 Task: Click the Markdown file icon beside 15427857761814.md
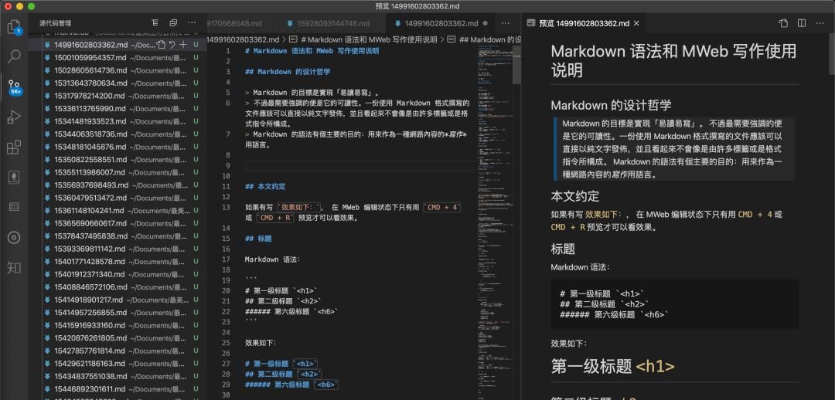[x=47, y=351]
